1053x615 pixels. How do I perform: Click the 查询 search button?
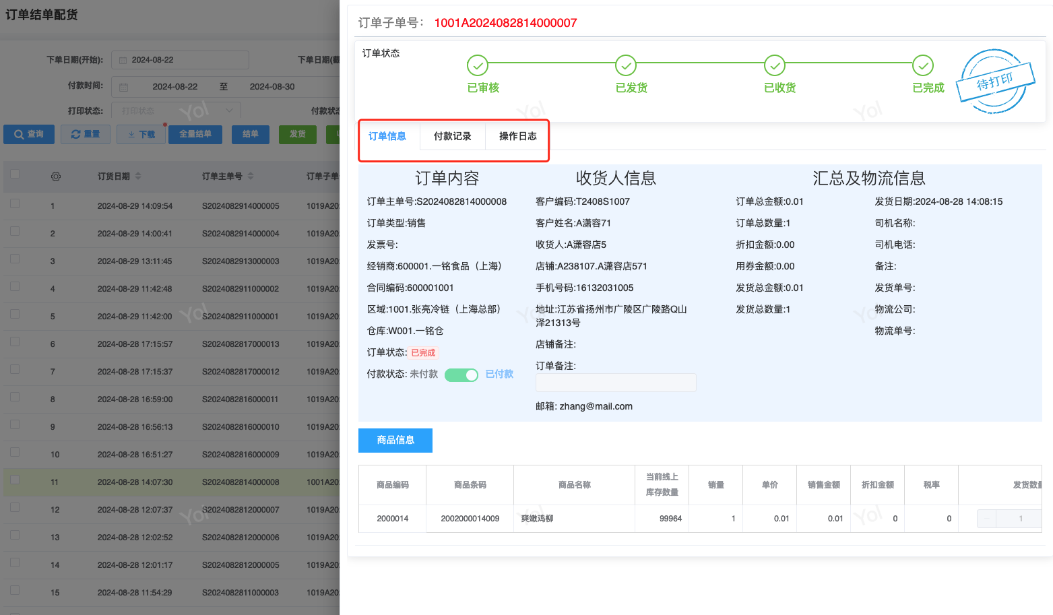(29, 134)
